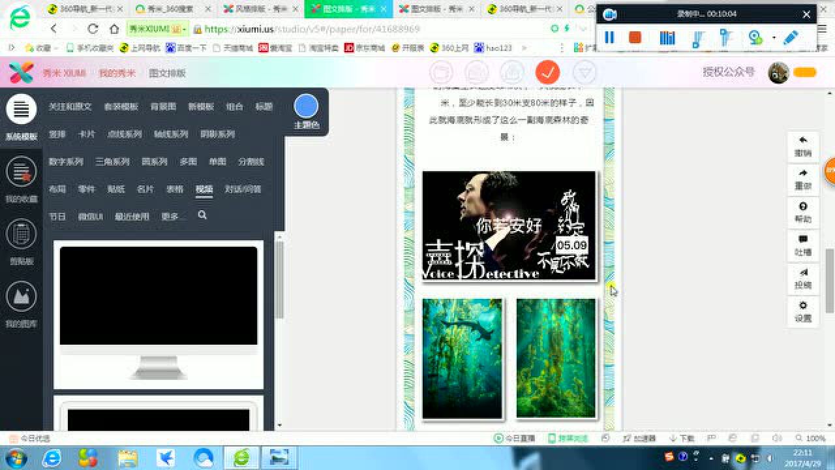Select the 视频 video category tab
The width and height of the screenshot is (835, 470).
[x=204, y=189]
